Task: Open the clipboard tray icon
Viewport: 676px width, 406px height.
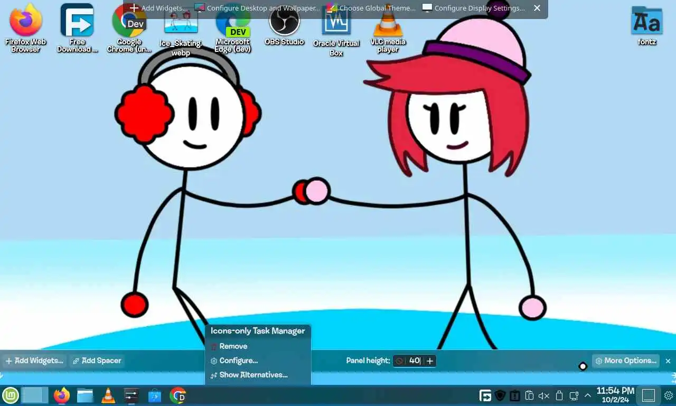Action: point(530,395)
